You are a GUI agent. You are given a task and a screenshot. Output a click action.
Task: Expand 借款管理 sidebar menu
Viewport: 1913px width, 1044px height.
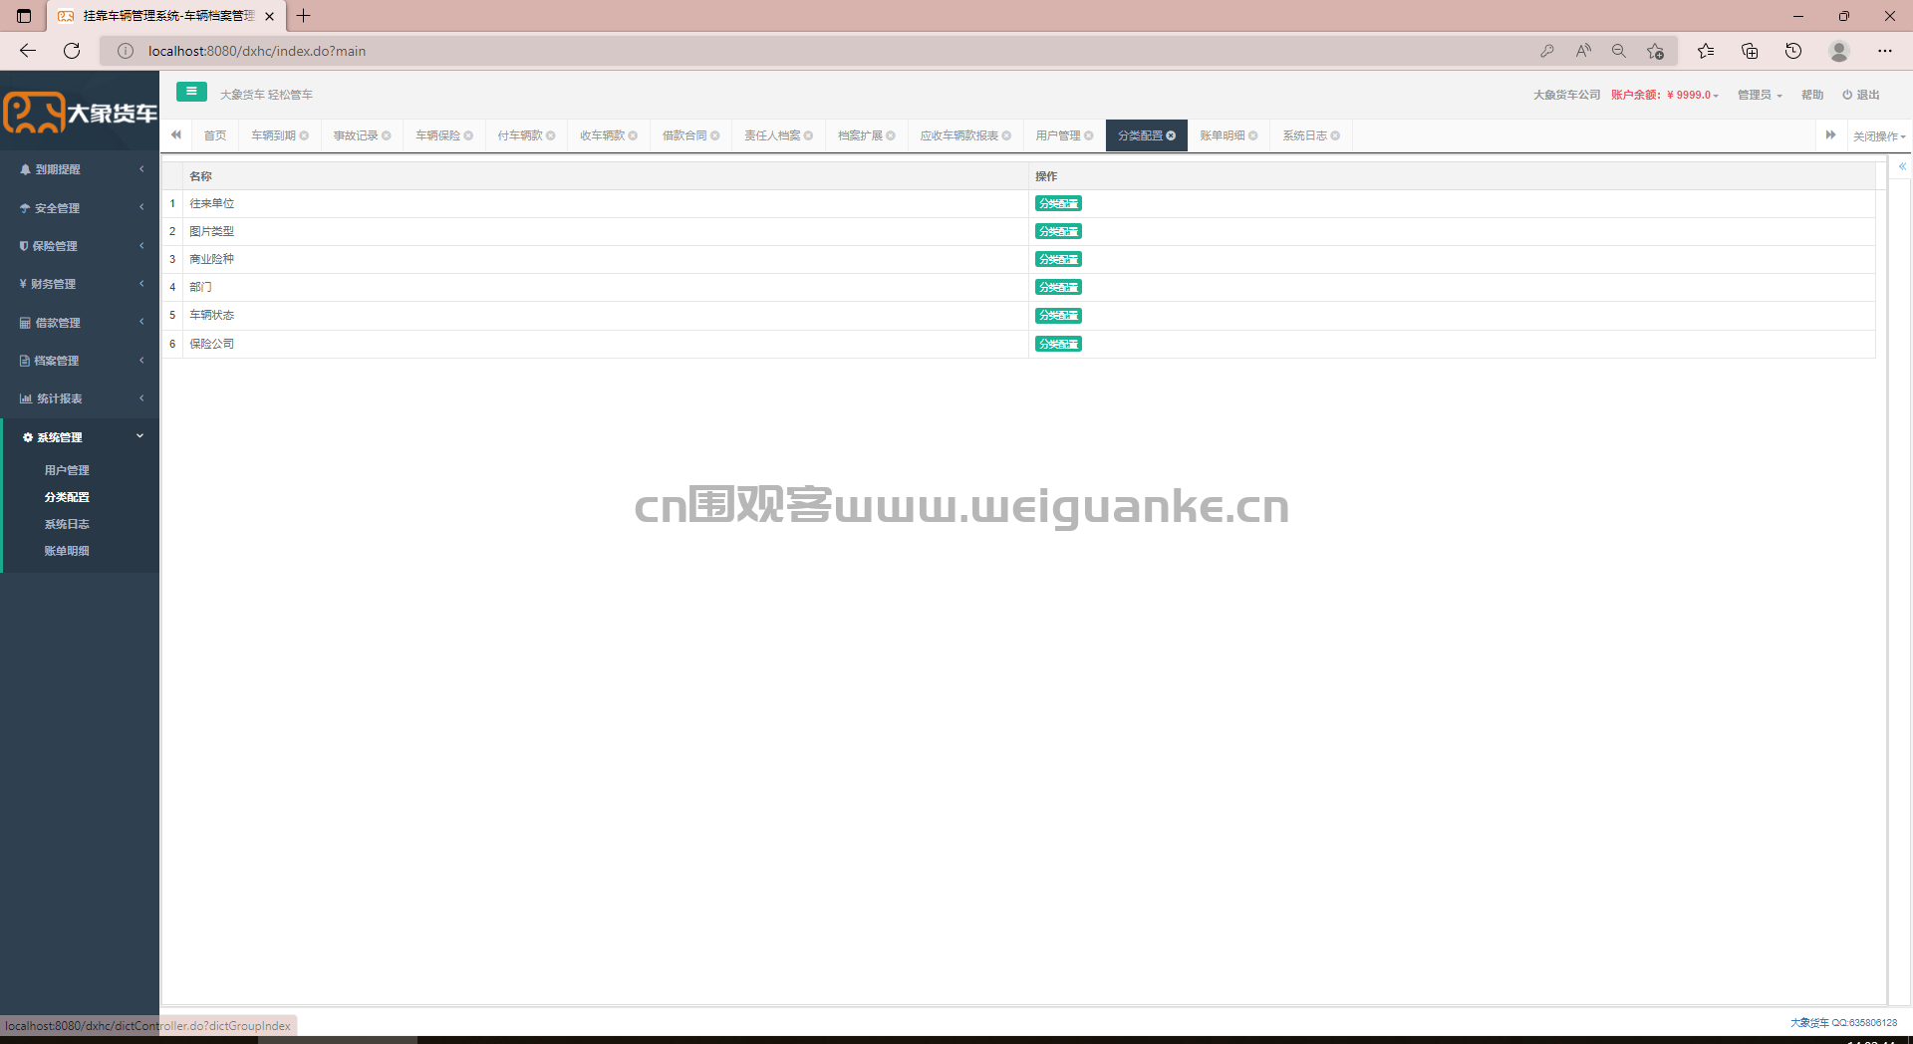80,323
